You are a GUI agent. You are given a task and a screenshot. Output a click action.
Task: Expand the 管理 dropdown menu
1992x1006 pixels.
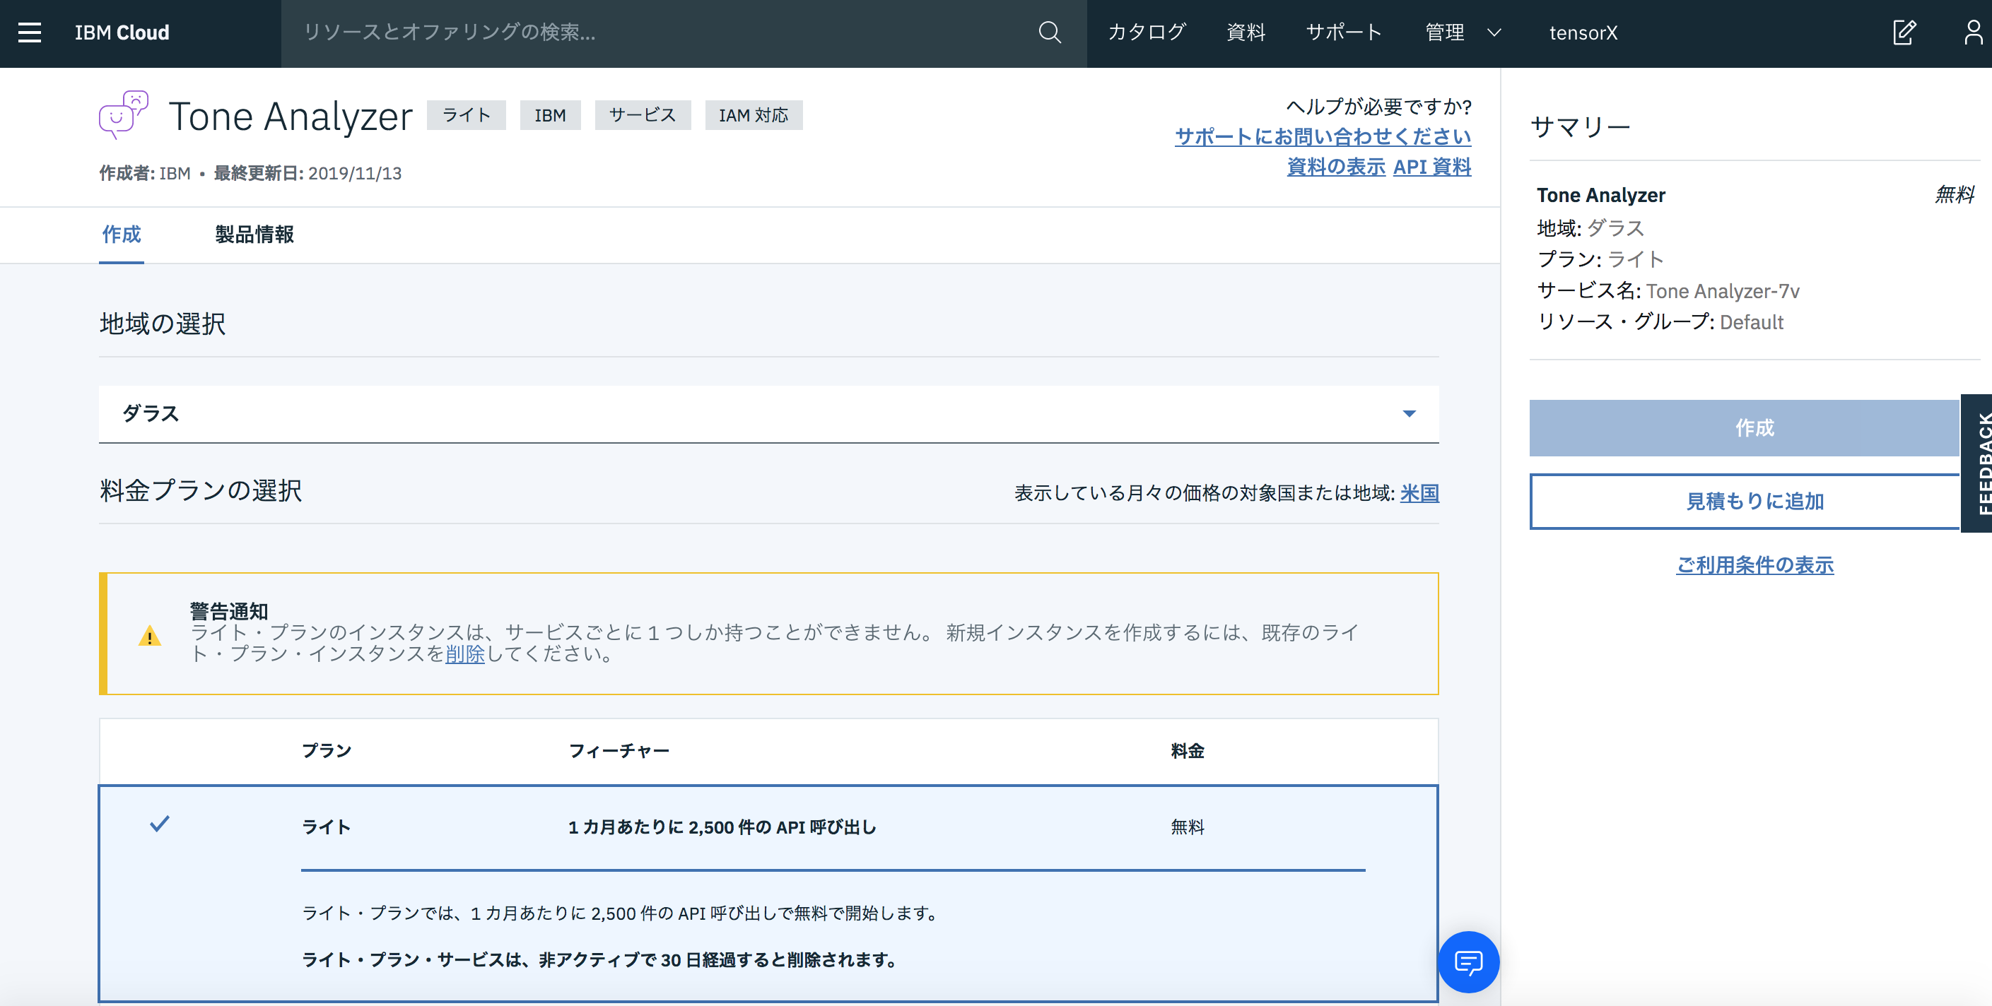coord(1463,32)
